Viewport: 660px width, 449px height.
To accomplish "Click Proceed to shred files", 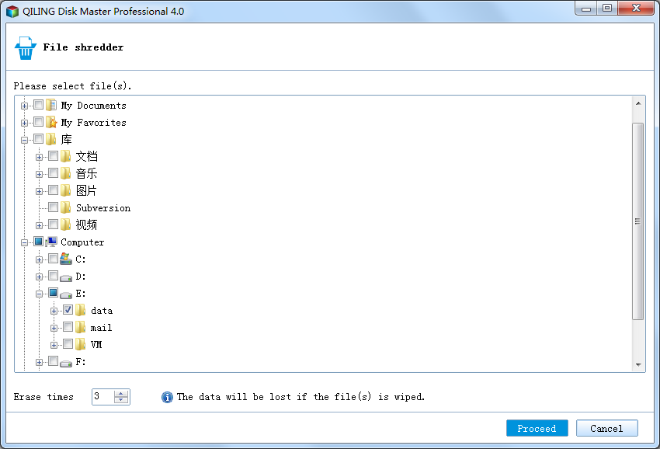I will [537, 428].
